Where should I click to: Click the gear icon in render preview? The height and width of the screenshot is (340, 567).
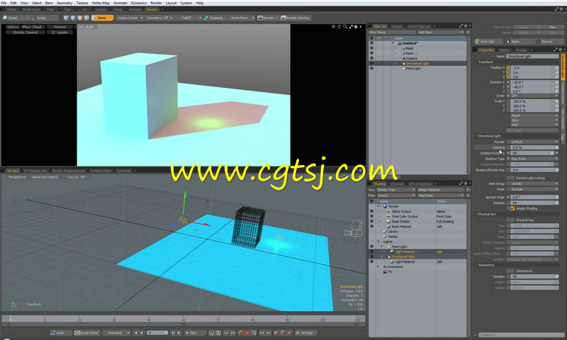(356, 27)
